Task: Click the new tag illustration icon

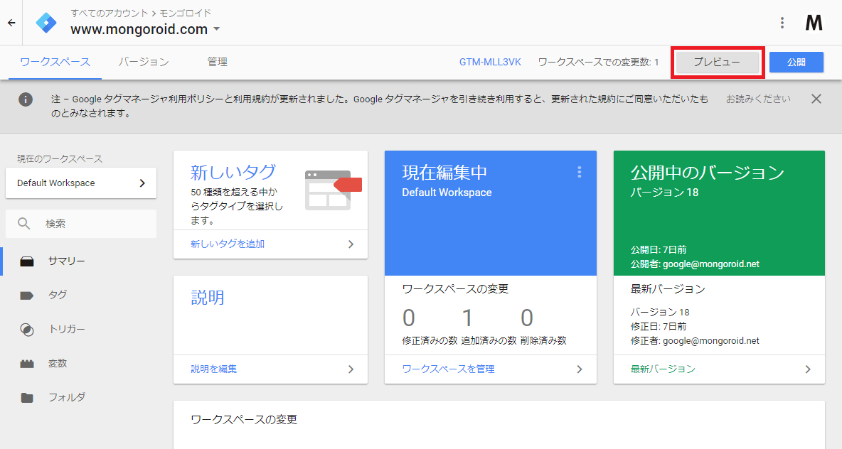Action: [x=333, y=190]
